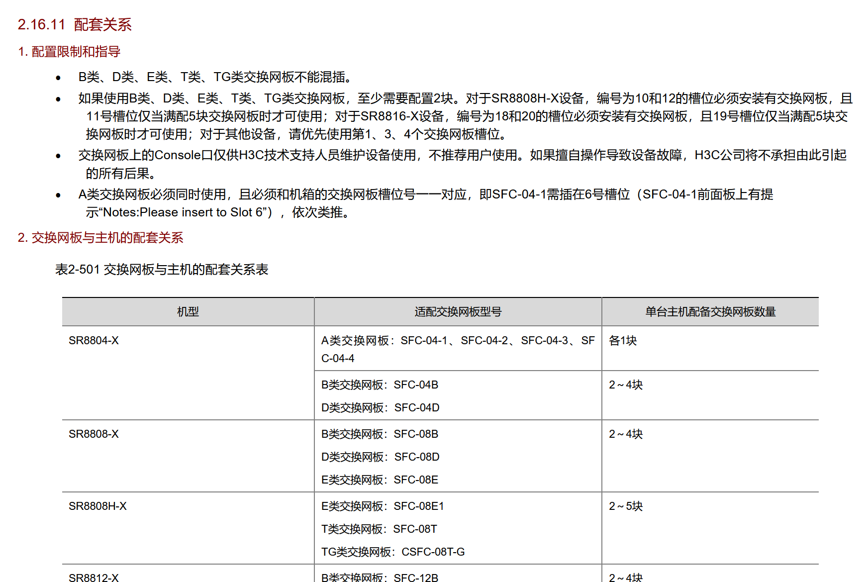Screen dimensions: 868x582
Task: Click the line "E类交换网板：SFC-08E"
Action: 380,480
